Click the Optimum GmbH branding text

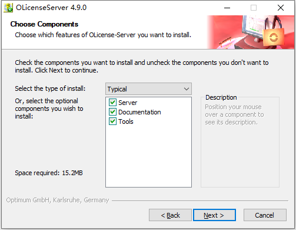coord(58,200)
